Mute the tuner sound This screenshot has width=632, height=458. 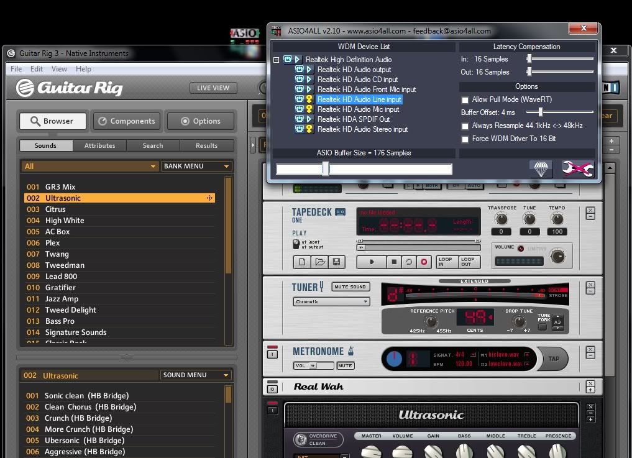pyautogui.click(x=350, y=286)
